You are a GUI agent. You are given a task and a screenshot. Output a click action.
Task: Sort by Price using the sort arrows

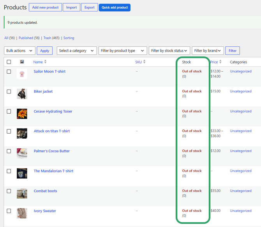click(220, 62)
